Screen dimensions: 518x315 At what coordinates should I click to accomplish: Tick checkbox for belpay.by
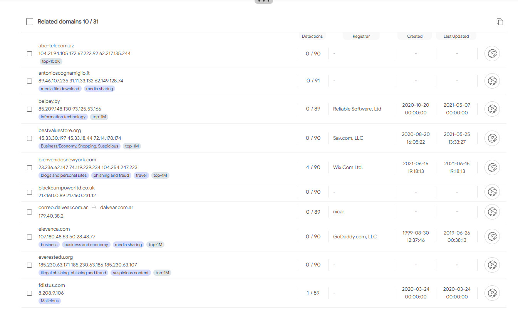(29, 109)
